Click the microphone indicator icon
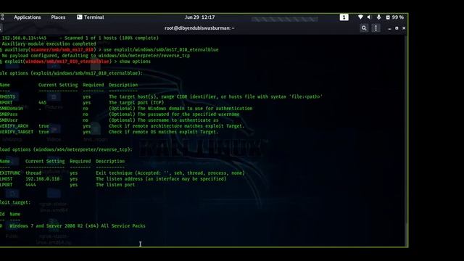464x261 pixels. [x=378, y=17]
